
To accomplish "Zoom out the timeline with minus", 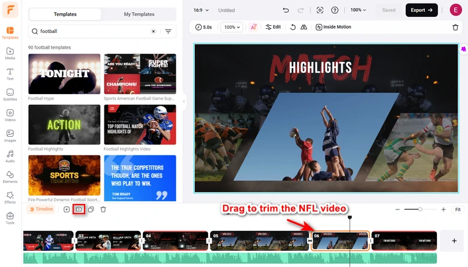I will pos(397,209).
